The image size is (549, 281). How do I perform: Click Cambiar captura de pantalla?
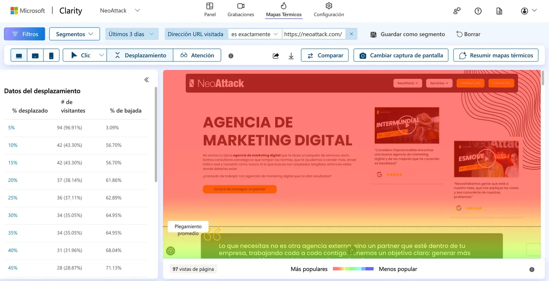pos(401,55)
